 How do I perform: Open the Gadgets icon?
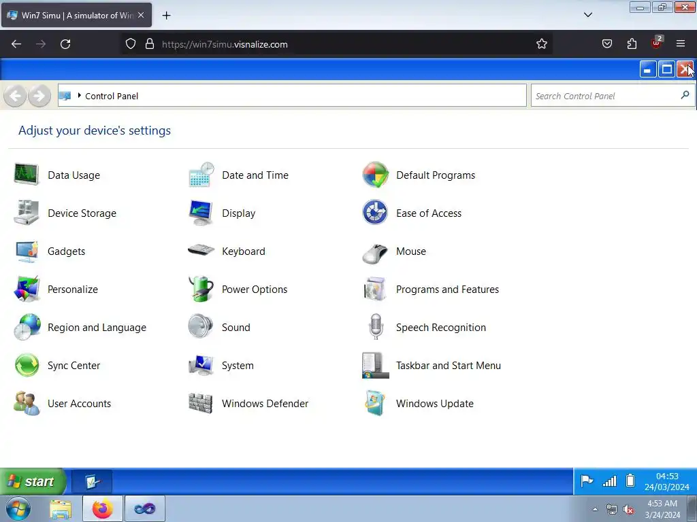(x=27, y=251)
